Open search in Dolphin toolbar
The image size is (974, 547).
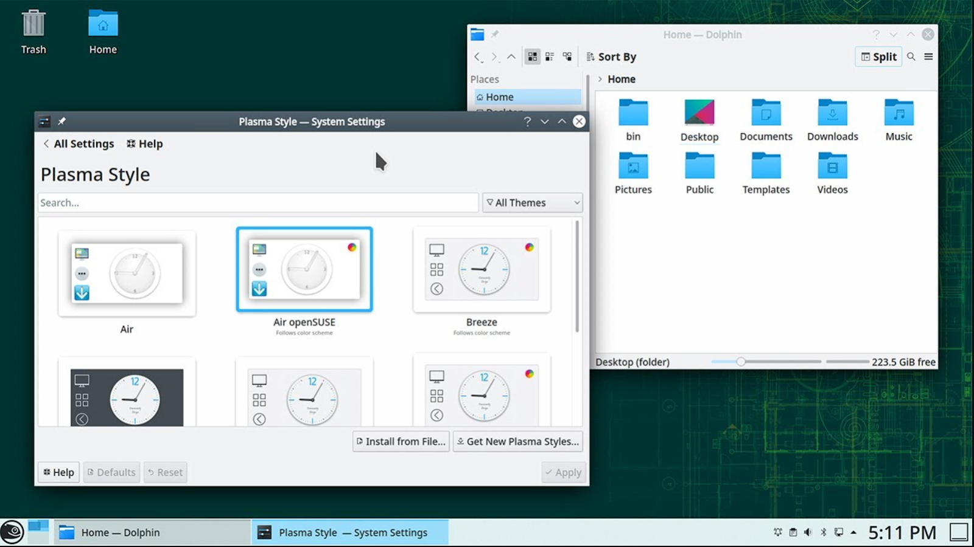point(911,57)
